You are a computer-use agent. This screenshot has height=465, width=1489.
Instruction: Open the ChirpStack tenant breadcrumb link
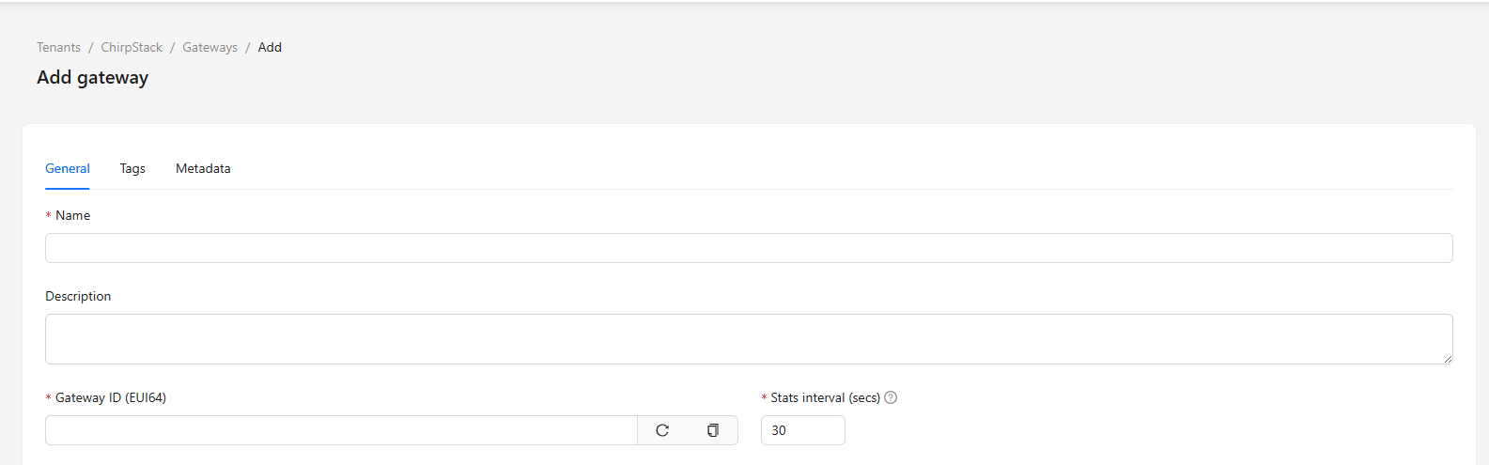[132, 48]
